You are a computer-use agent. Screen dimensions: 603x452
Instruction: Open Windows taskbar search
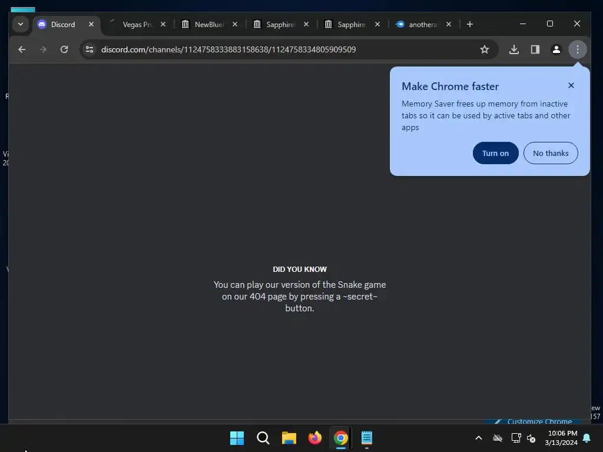[263, 438]
